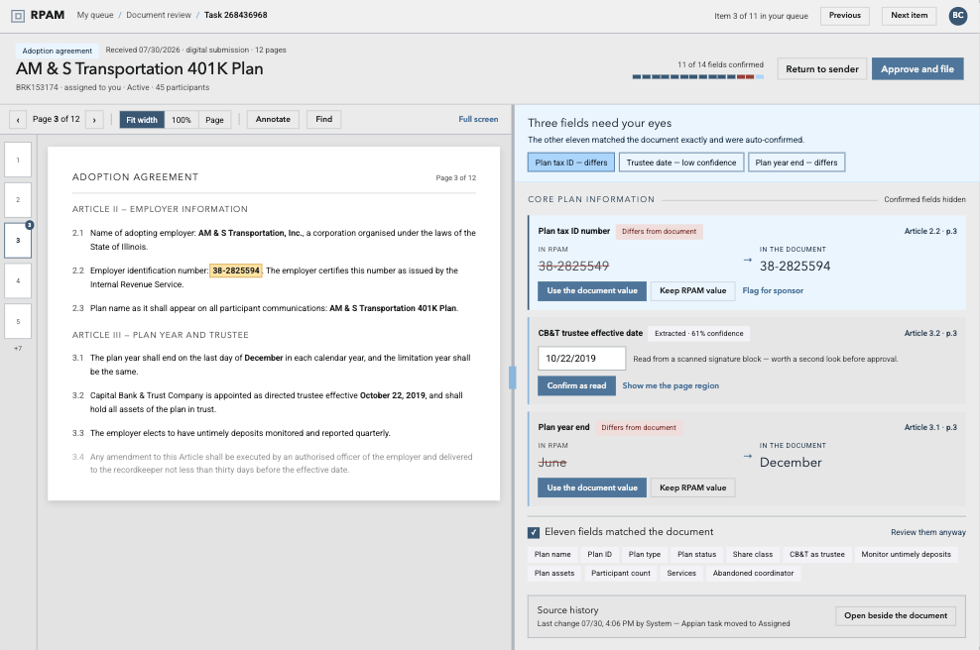
Task: Click the Plan status chip
Action: tap(697, 555)
